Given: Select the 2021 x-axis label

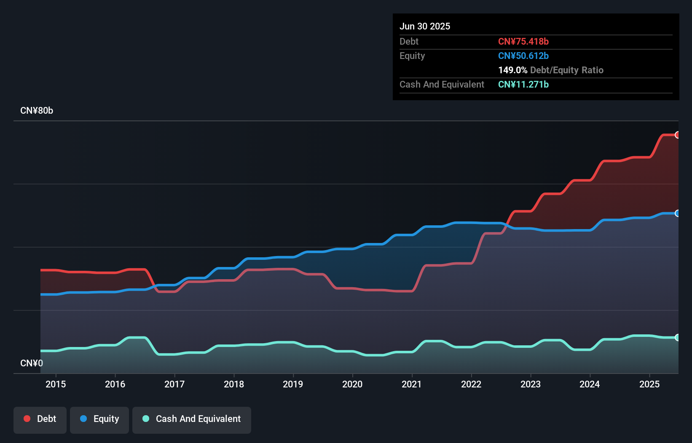Looking at the screenshot, I should (412, 384).
